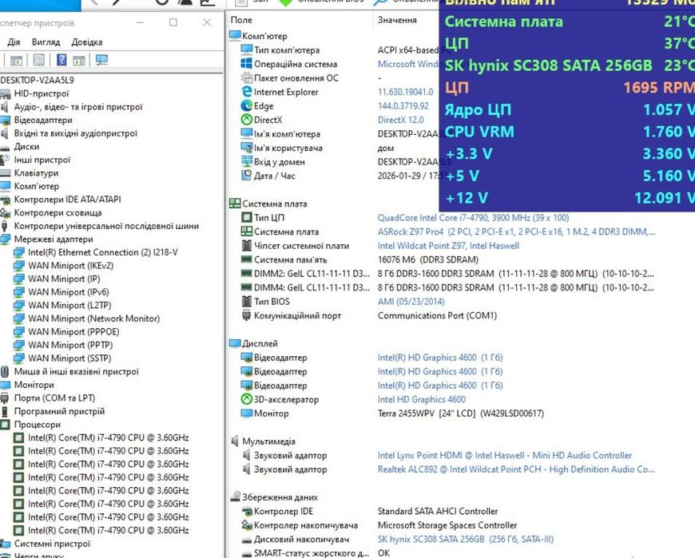
Task: Click the Поле column header
Action: coord(241,20)
